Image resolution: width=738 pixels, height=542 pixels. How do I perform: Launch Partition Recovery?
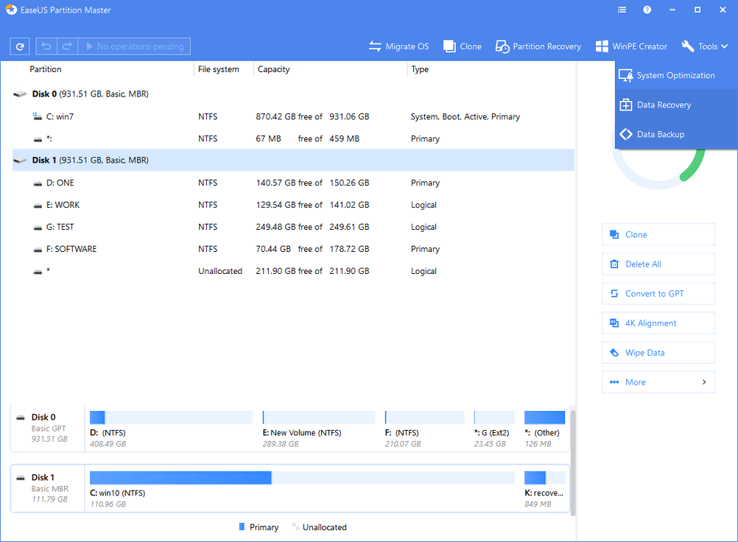538,46
